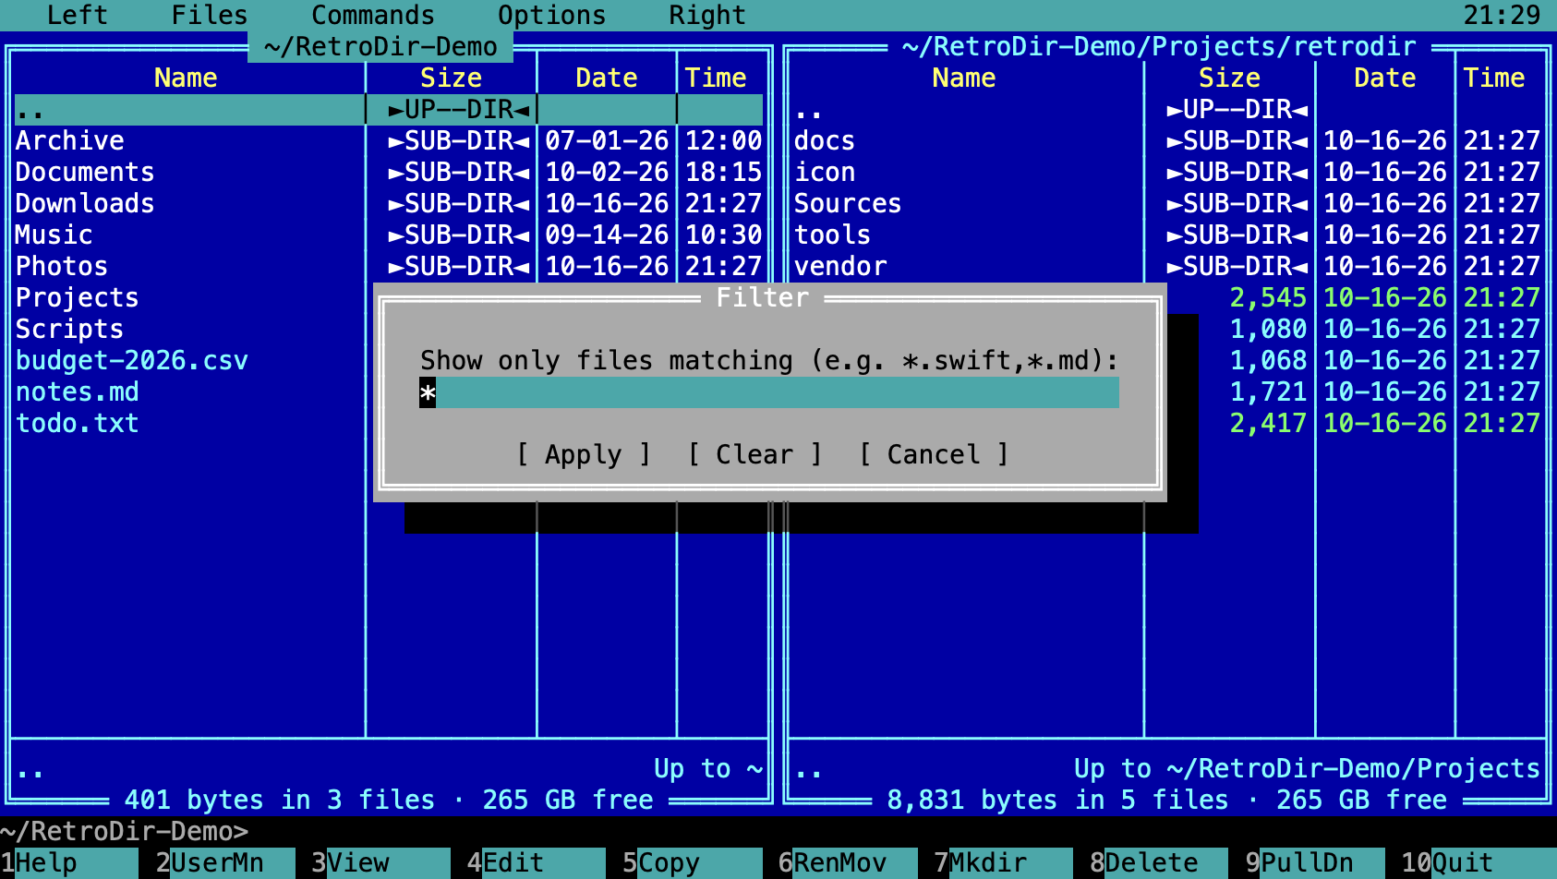Click the 4Edit function key
This screenshot has width=1557, height=879.
[x=537, y=863]
